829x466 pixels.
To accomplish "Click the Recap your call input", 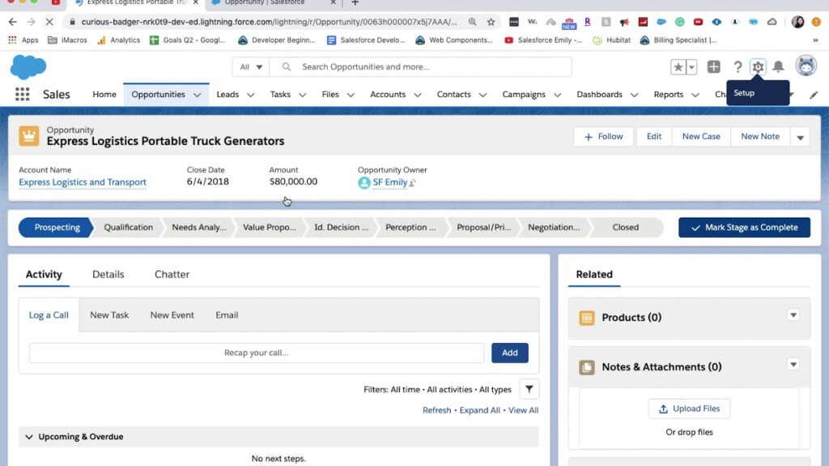I will 257,353.
